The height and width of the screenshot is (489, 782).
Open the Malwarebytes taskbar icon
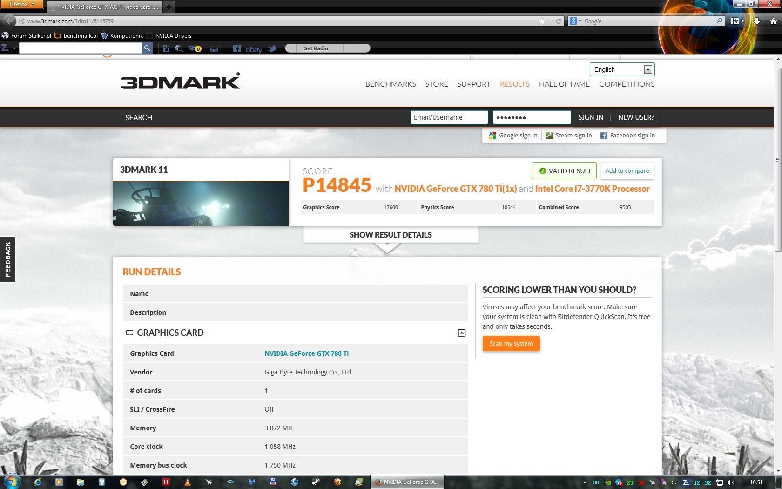252,482
